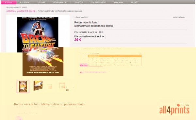Select the front-view poster thumbnail
Image resolution: width=196 pixels, height=120 pixels.
(23, 87)
